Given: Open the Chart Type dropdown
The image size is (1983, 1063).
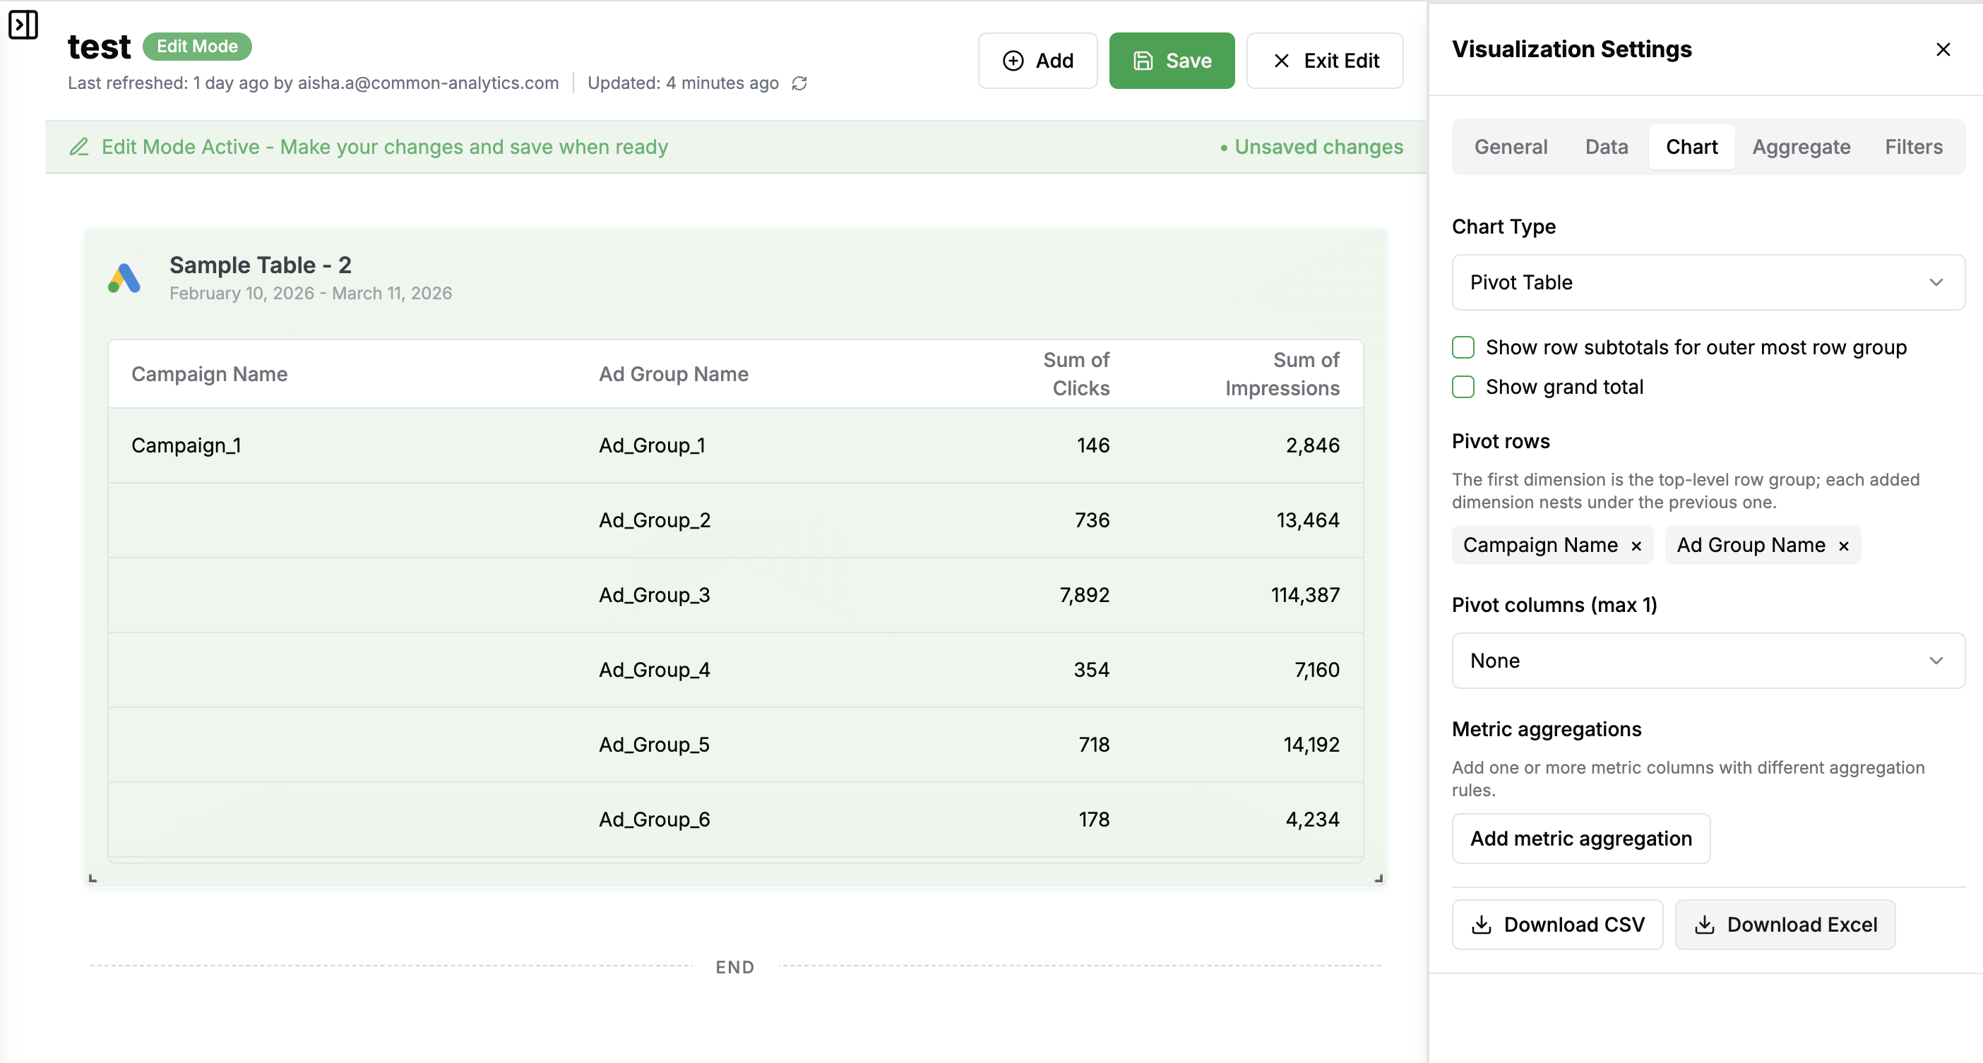Looking at the screenshot, I should pyautogui.click(x=1708, y=282).
